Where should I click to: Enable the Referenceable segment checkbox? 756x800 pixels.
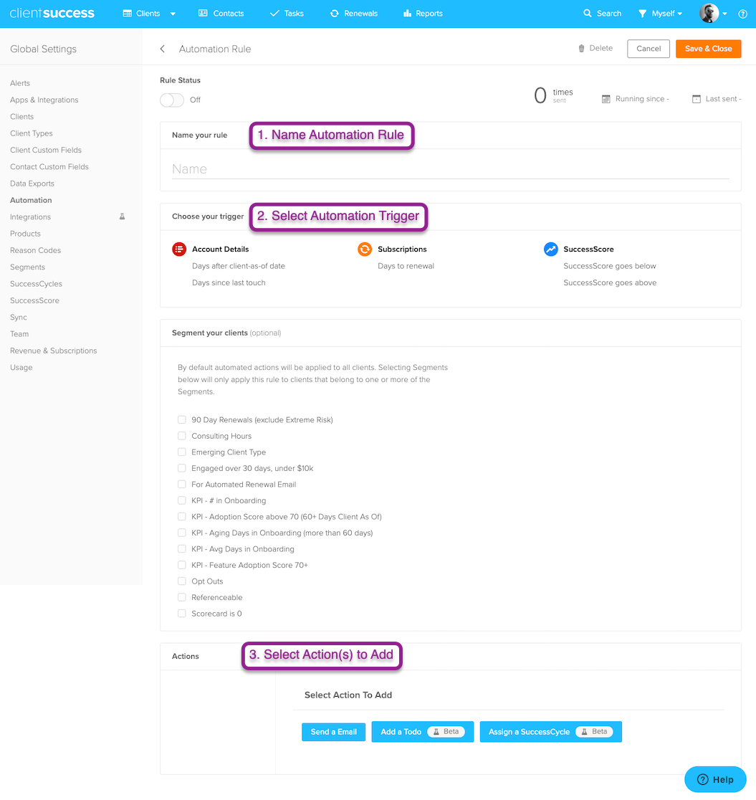pos(182,597)
